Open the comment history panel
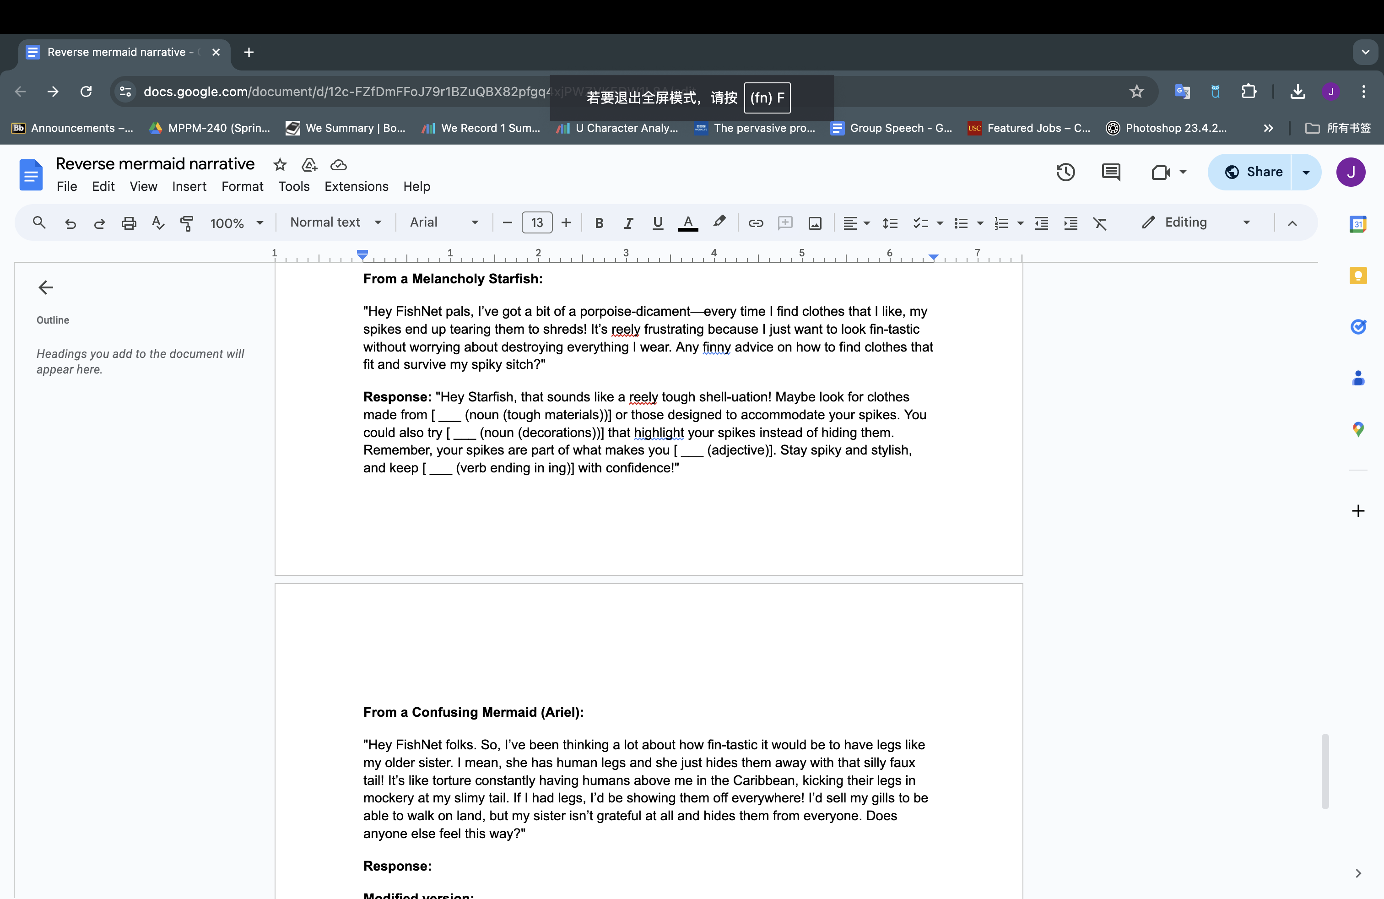Image resolution: width=1384 pixels, height=899 pixels. 1111,172
